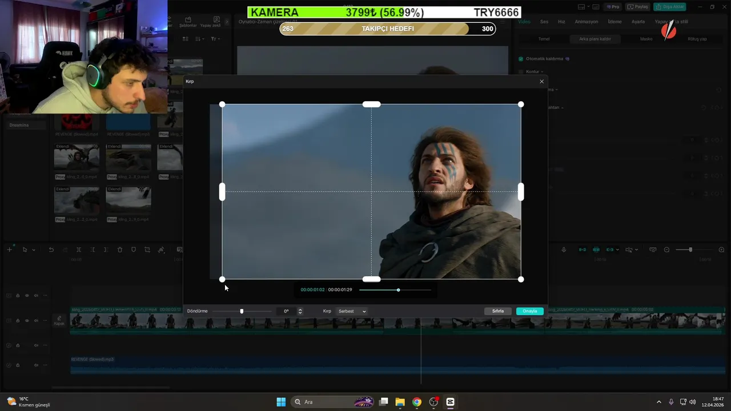
Task: Click the CapCut taskbar icon
Action: (x=450, y=402)
